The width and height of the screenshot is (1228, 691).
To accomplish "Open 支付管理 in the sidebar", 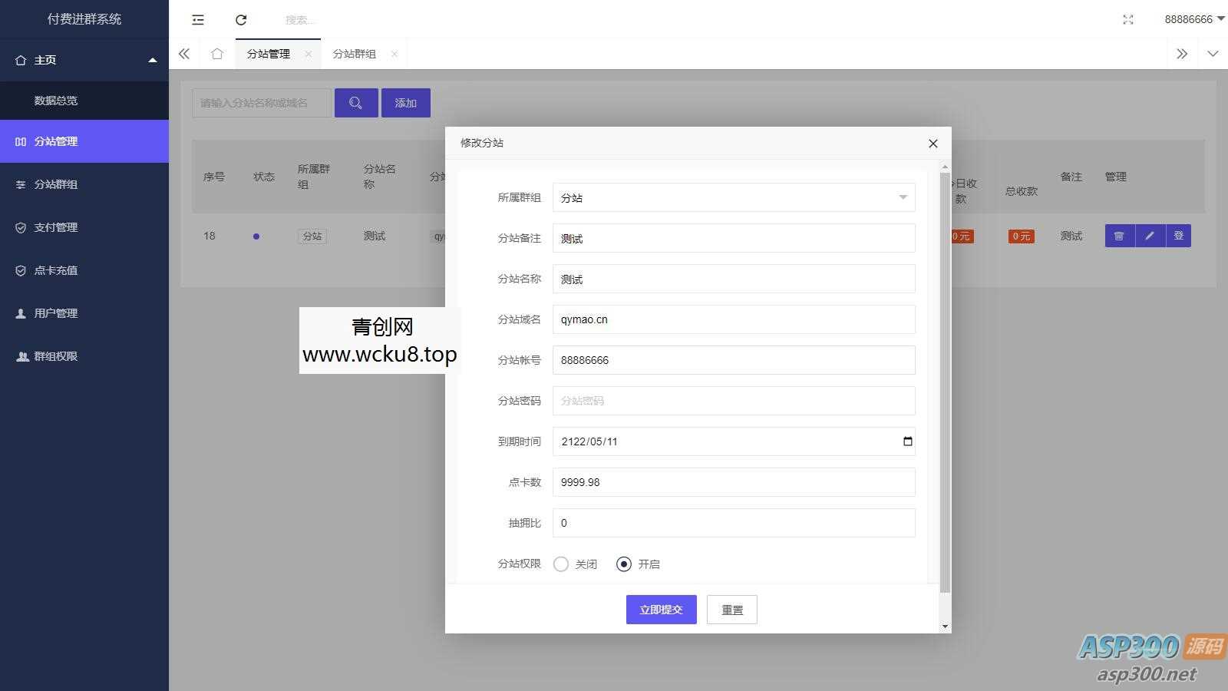I will [56, 227].
